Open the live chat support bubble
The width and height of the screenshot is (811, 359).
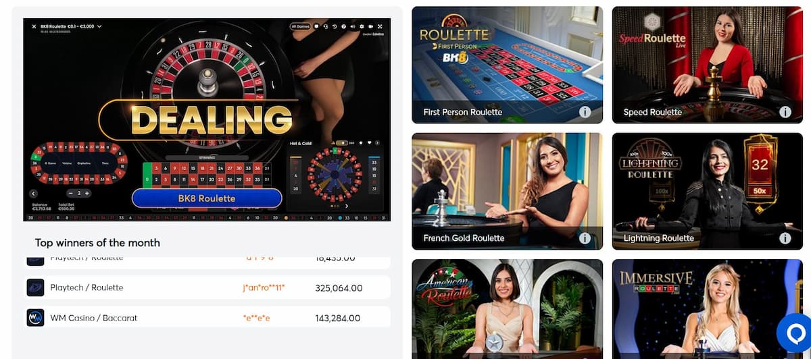(795, 332)
